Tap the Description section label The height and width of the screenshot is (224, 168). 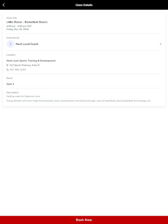[x=12, y=92]
